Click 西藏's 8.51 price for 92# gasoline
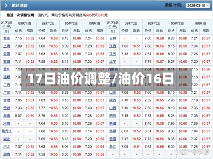 pos(148,131)
